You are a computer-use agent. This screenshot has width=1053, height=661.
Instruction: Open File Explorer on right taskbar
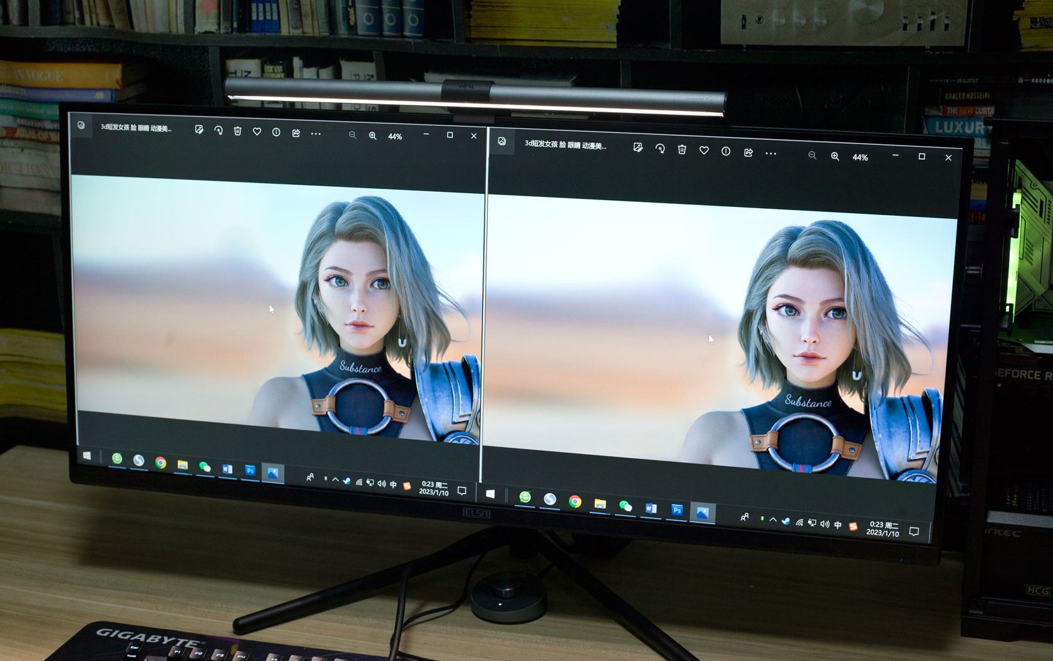tap(600, 504)
